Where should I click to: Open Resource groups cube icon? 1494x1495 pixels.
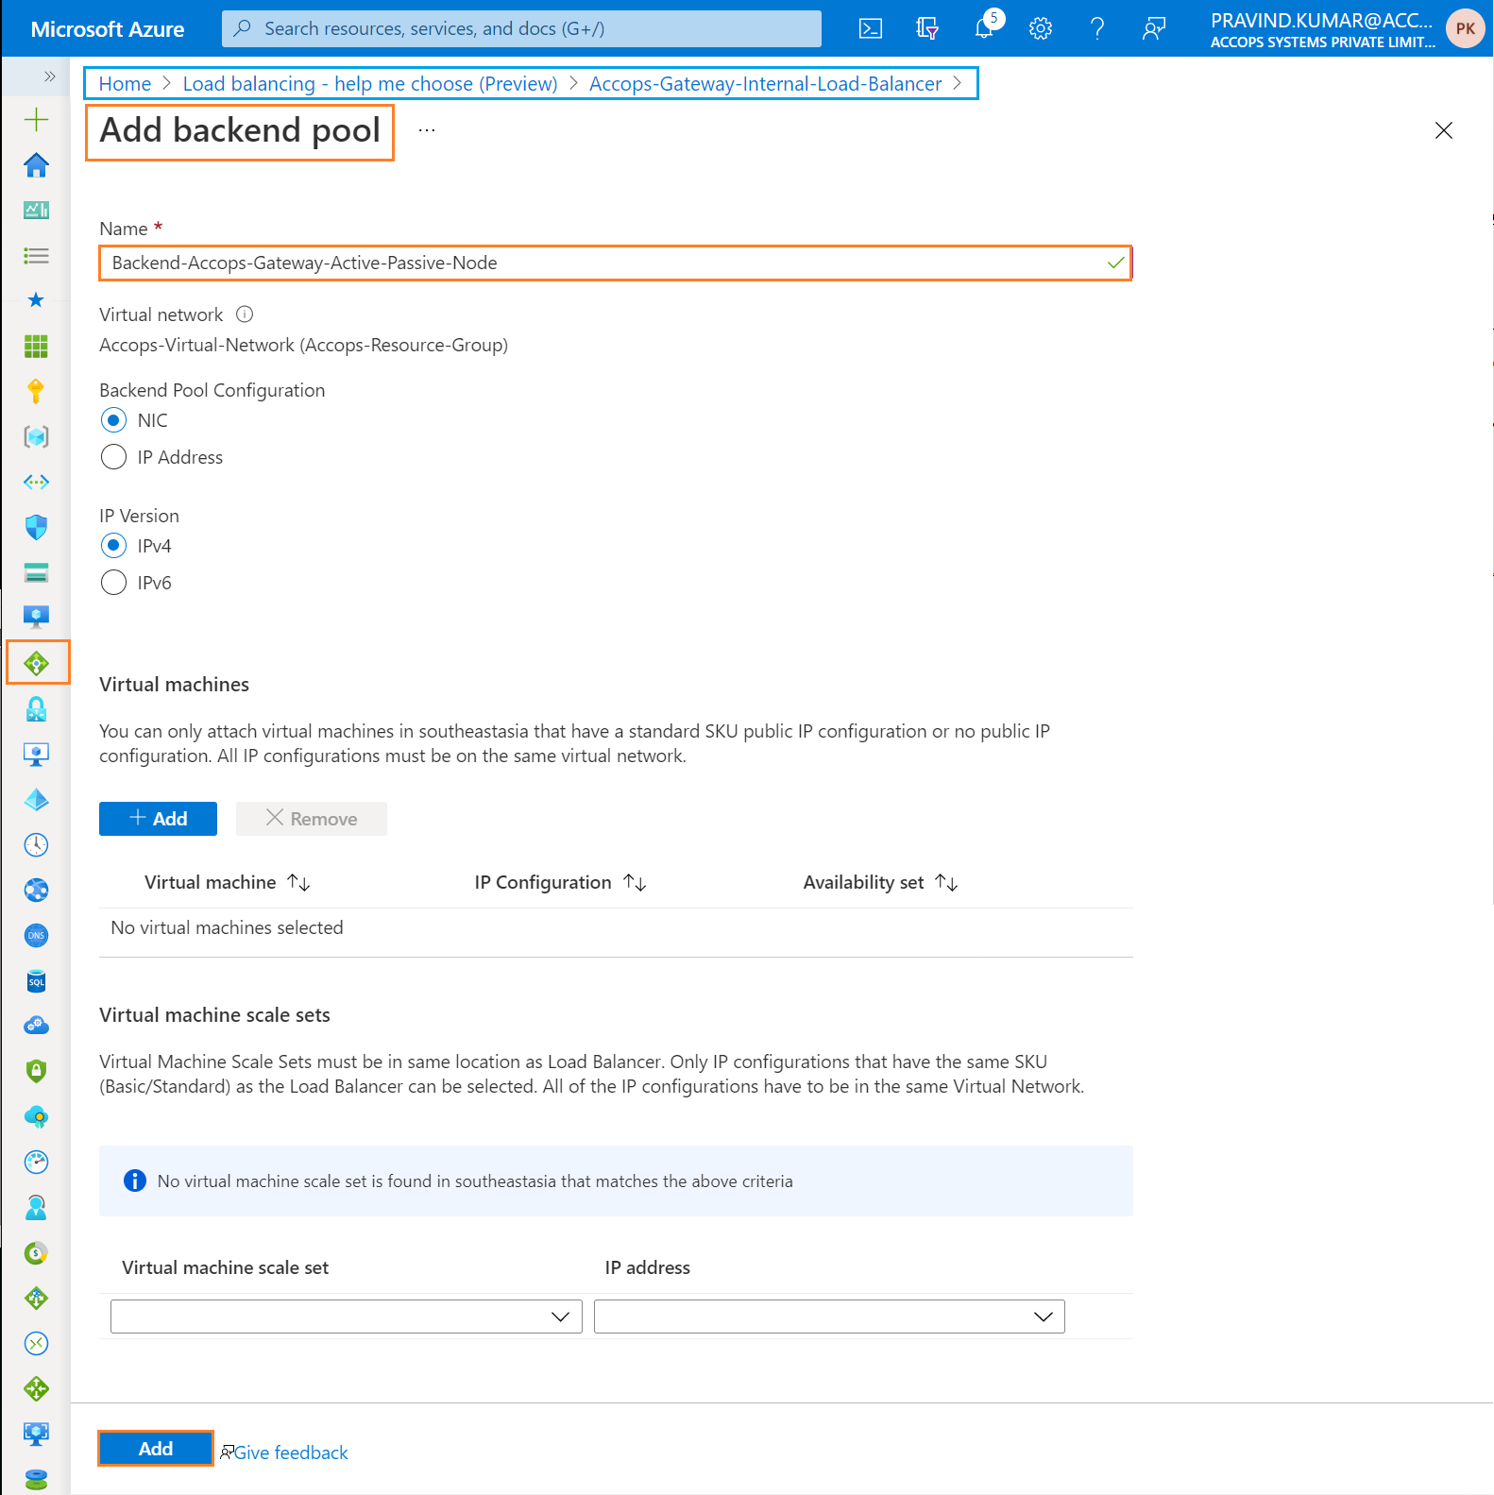tap(36, 436)
